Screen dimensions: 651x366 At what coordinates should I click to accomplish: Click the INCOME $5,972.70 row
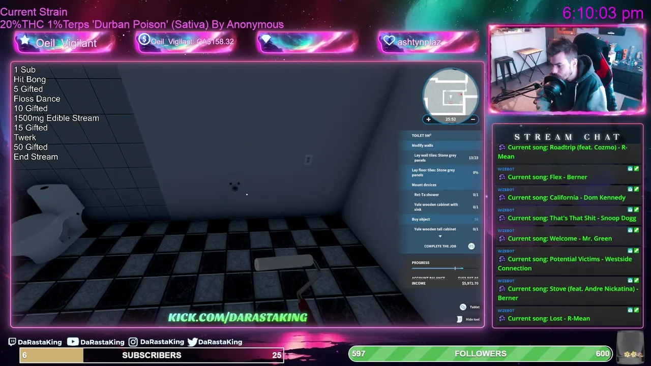click(x=445, y=284)
